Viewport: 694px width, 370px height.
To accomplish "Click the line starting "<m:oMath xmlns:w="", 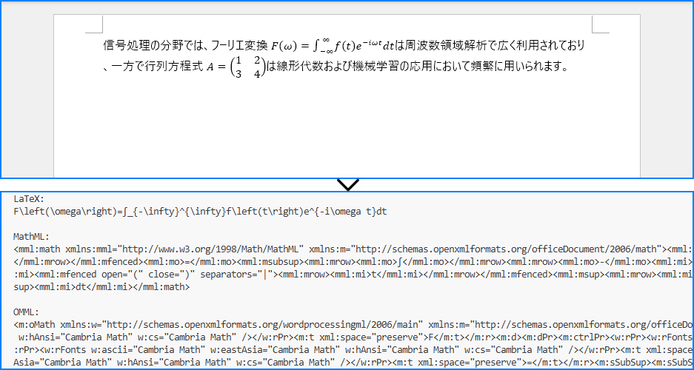I will 353,325.
